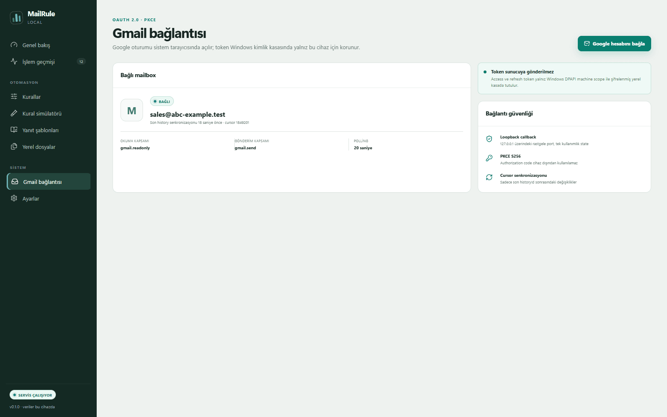The height and width of the screenshot is (417, 667).
Task: Open the Genel bakış gauge icon
Action: (14, 45)
